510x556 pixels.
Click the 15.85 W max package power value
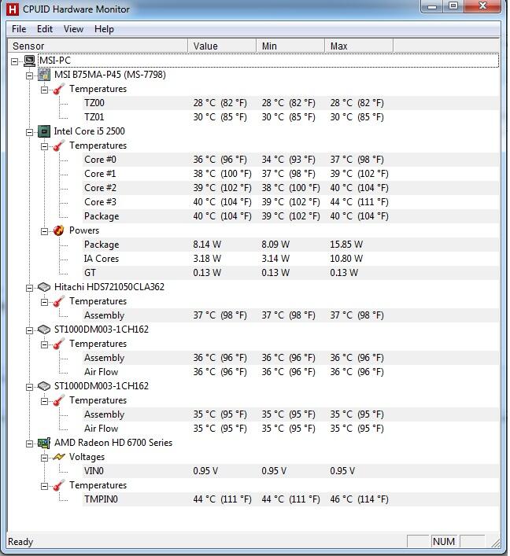(346, 245)
